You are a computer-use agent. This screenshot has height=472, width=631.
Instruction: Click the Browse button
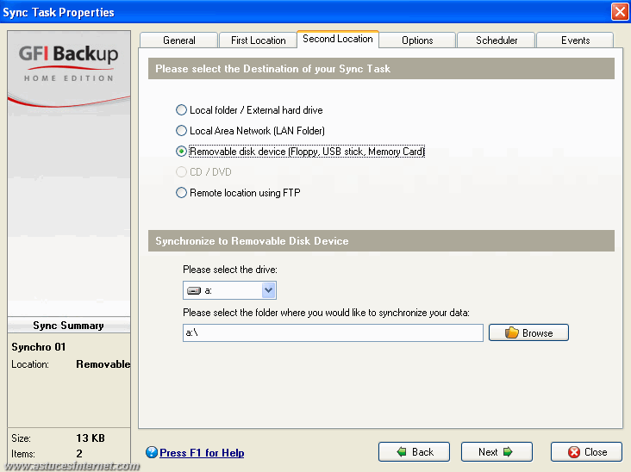(528, 332)
